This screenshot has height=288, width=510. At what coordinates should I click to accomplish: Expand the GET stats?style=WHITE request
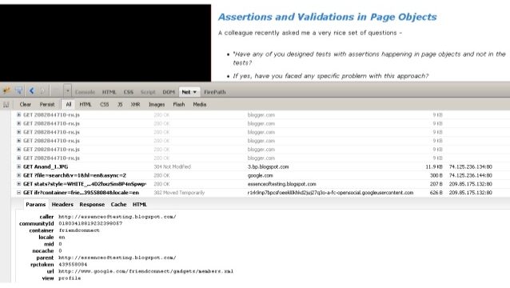(19, 184)
